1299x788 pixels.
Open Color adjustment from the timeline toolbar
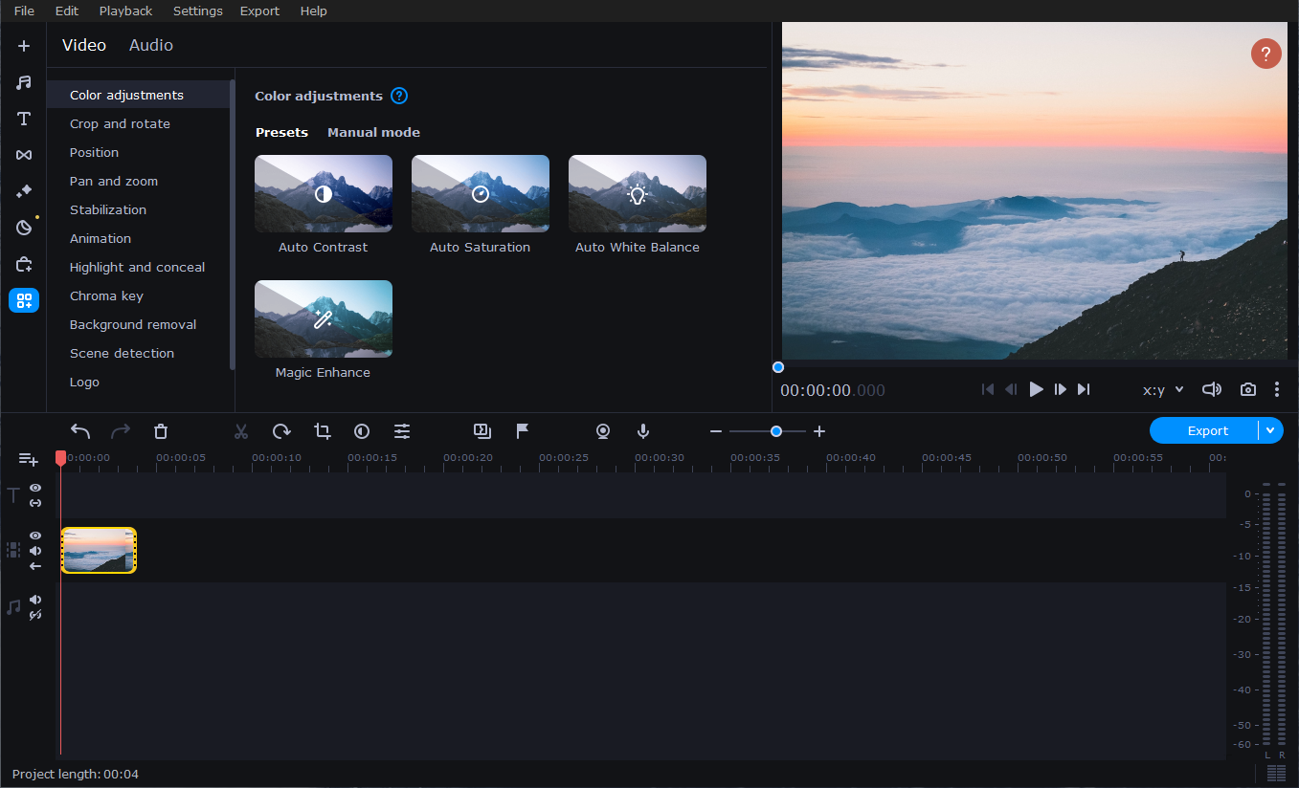coord(362,431)
